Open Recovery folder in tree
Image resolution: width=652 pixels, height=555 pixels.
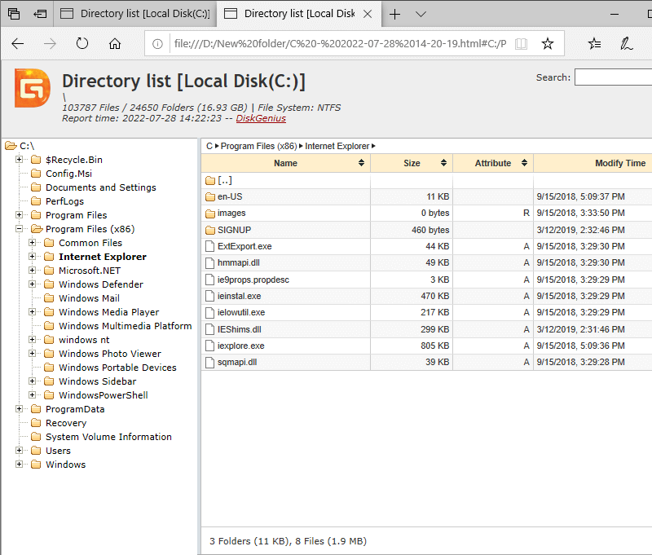coord(66,423)
